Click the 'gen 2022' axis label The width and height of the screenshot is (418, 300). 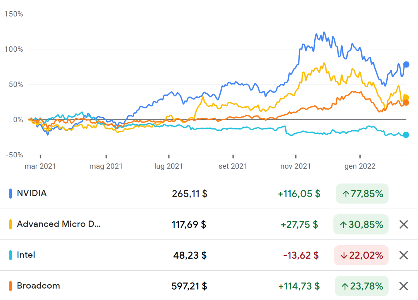(360, 166)
